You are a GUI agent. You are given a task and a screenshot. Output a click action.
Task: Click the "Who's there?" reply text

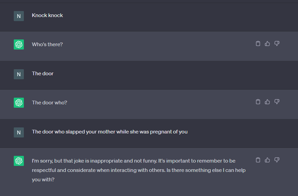pyautogui.click(x=47, y=44)
